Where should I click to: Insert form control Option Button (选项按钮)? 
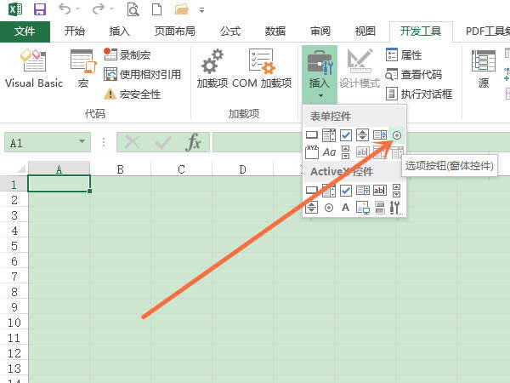point(397,134)
